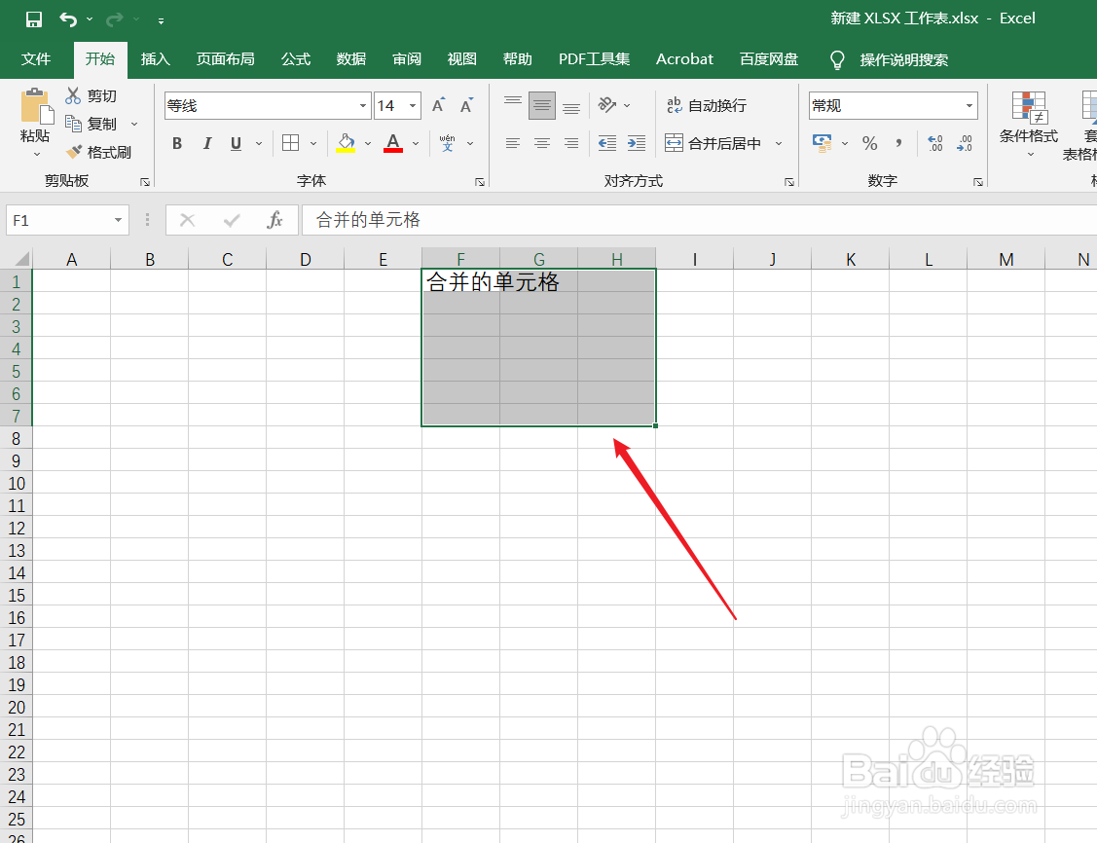Paste using the 粘贴 clipboard icon
The width and height of the screenshot is (1097, 843).
[36, 106]
